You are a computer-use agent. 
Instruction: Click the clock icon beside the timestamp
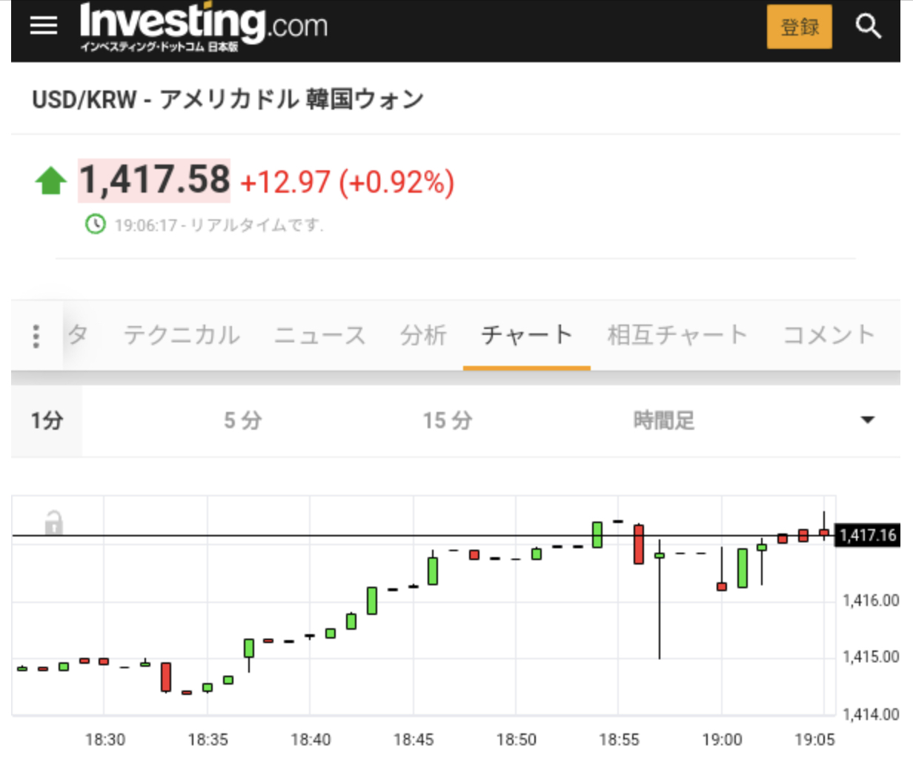(96, 224)
